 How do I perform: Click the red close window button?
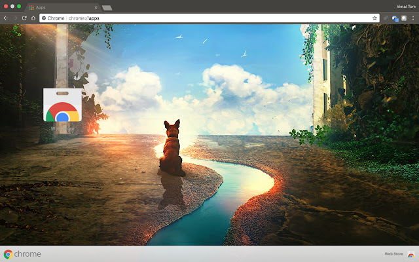(6, 6)
